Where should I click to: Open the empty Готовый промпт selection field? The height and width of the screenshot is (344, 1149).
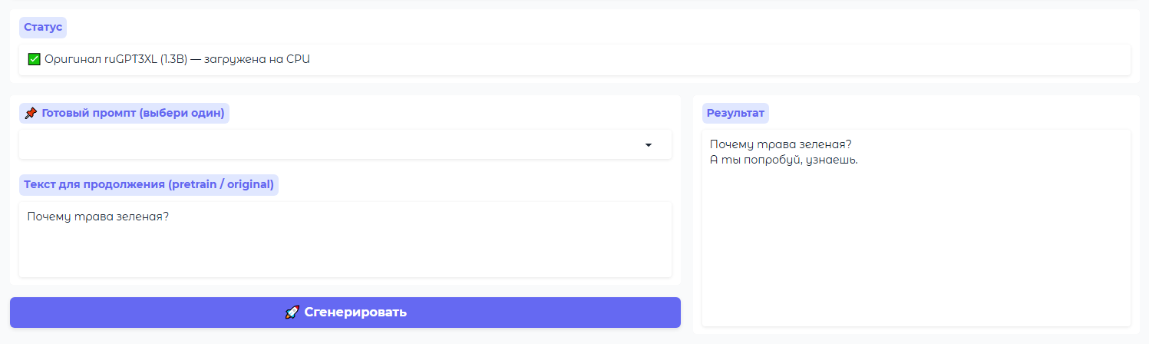pyautogui.click(x=345, y=144)
